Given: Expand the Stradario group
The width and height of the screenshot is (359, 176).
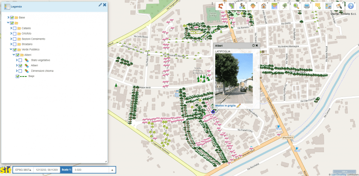Looking at the screenshot, I should click(11, 44).
